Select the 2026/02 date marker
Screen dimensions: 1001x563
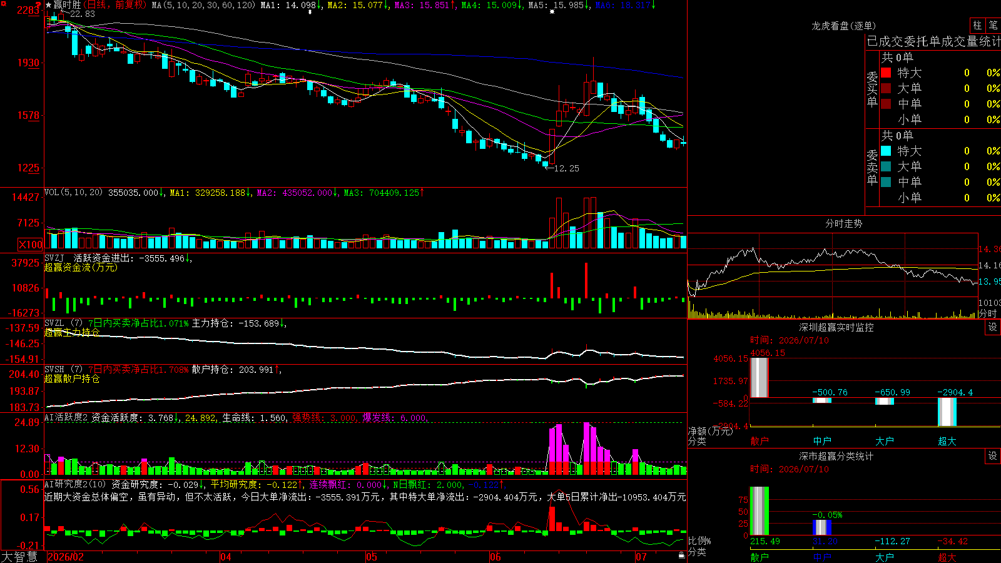[x=66, y=557]
